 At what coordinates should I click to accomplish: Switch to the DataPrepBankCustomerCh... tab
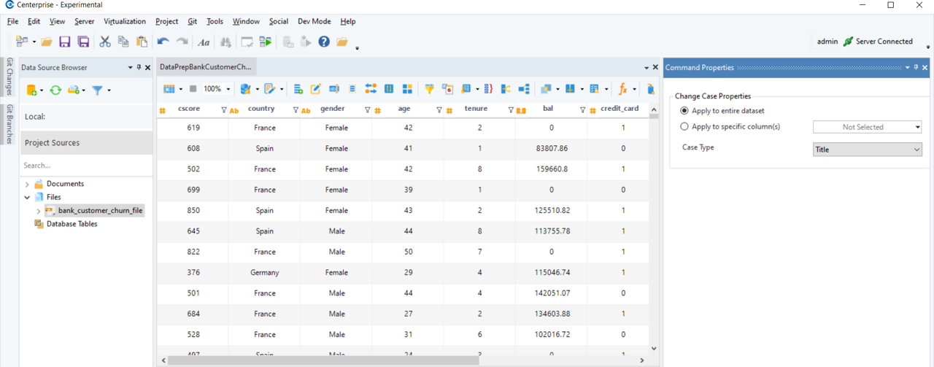205,67
